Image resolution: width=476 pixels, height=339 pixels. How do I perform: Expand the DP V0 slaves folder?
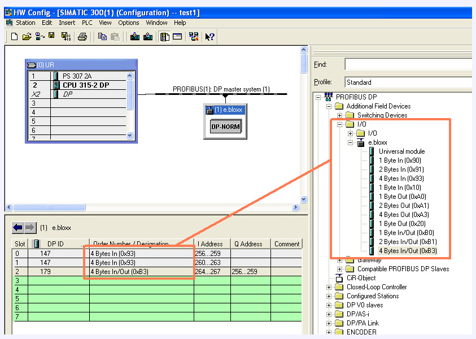[329, 305]
